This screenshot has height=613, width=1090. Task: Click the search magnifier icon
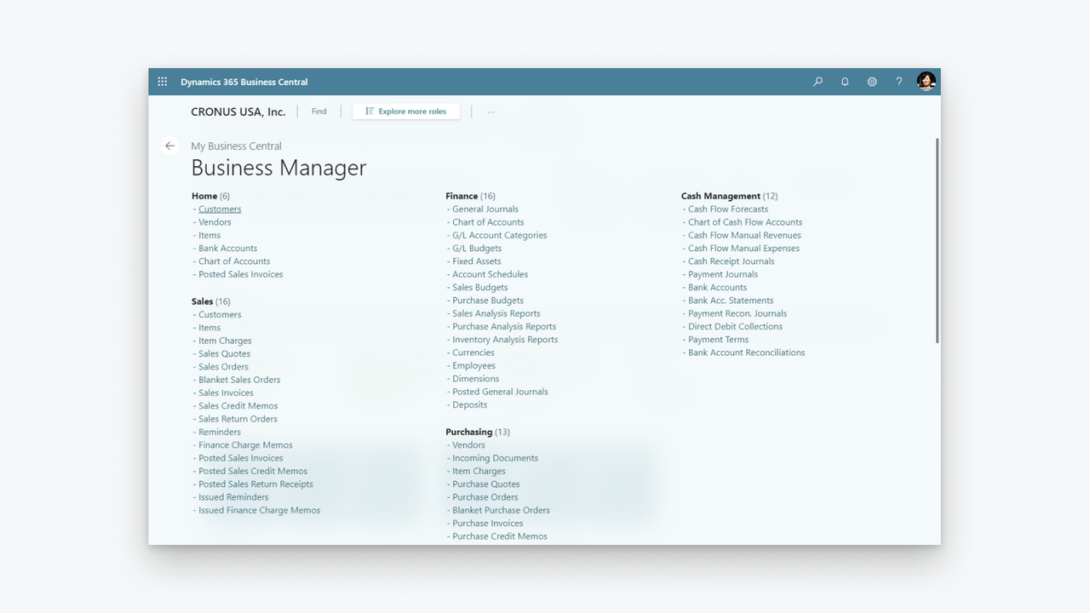(x=817, y=82)
